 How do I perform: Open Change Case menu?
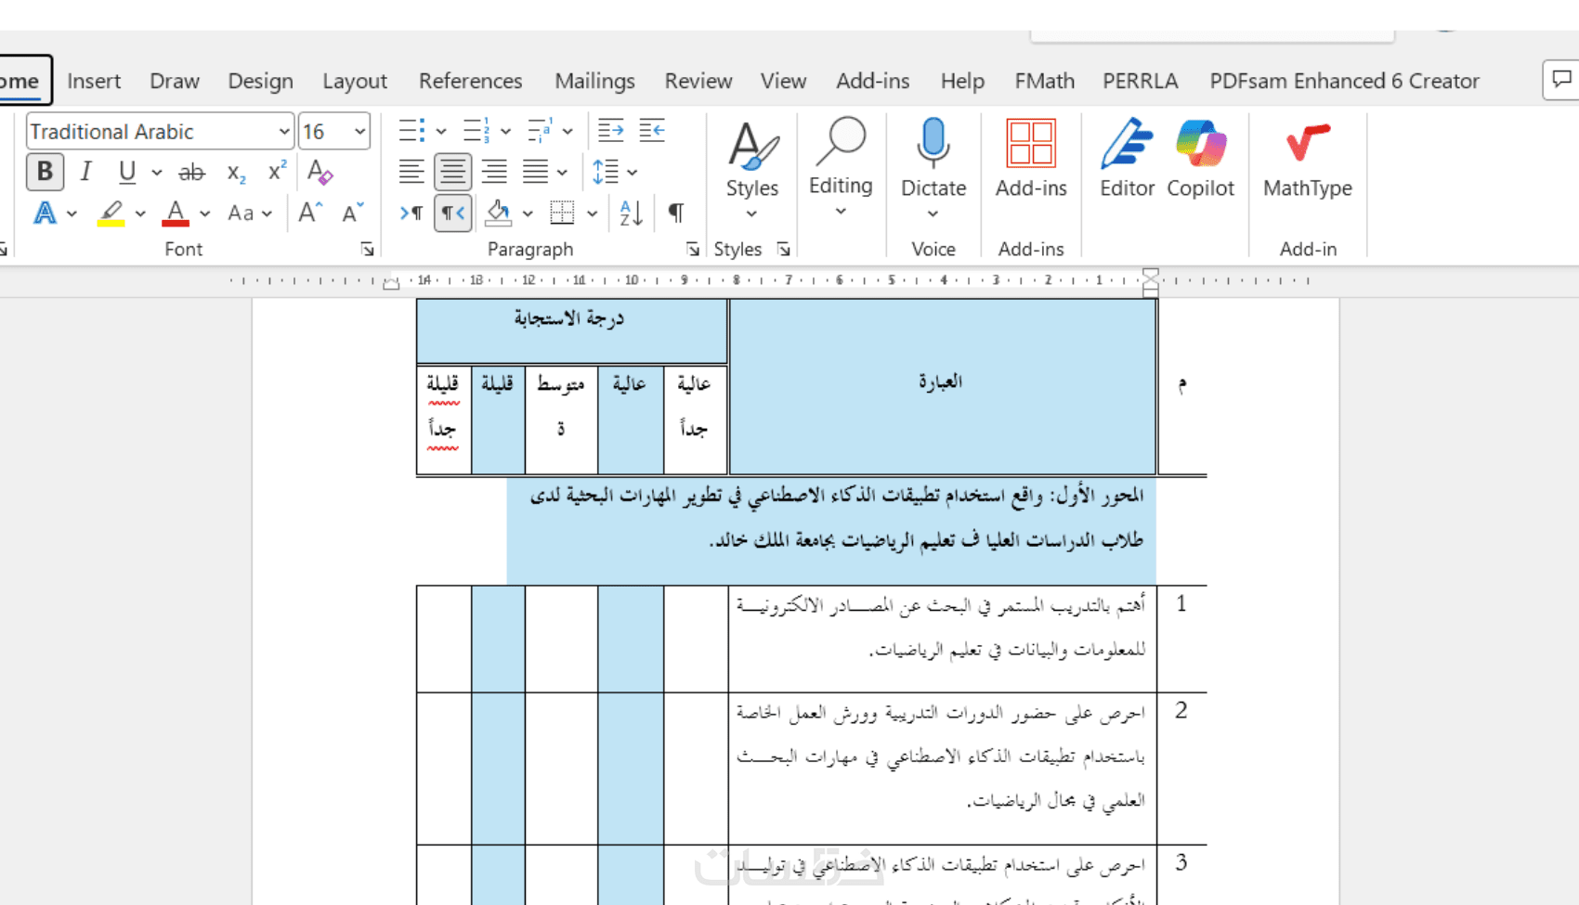click(x=249, y=213)
